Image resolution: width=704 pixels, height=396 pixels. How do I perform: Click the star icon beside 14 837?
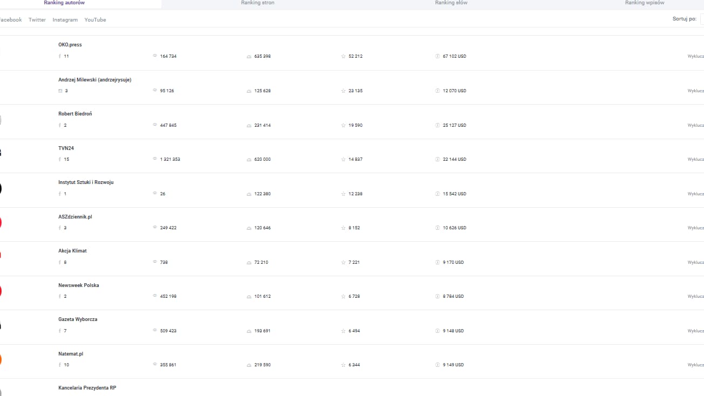point(343,159)
